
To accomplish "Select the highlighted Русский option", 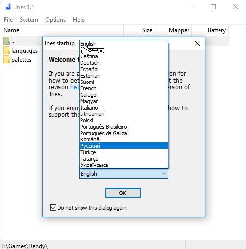I will (x=124, y=146).
